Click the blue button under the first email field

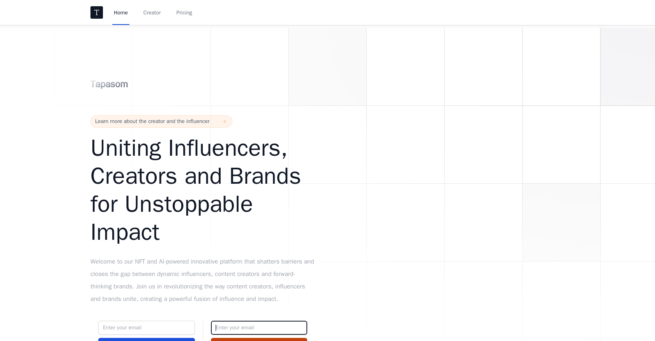tap(147, 339)
